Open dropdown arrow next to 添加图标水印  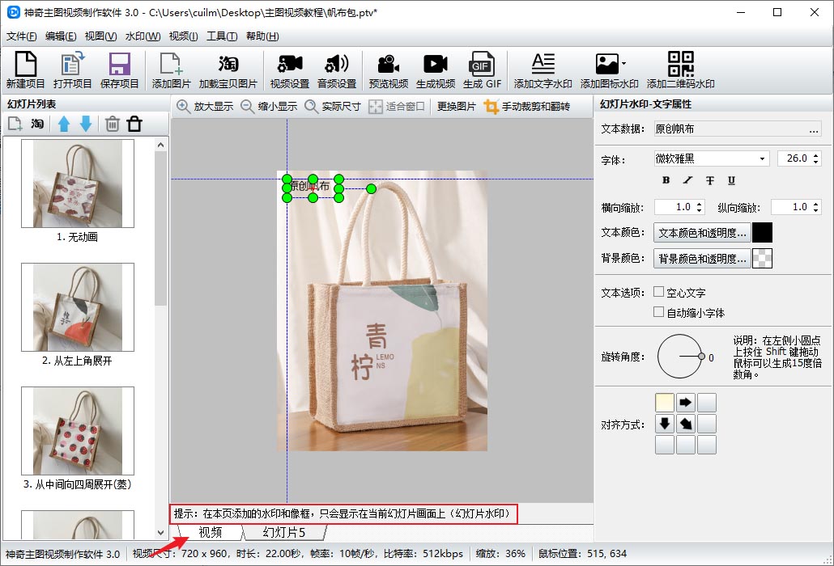coord(624,64)
